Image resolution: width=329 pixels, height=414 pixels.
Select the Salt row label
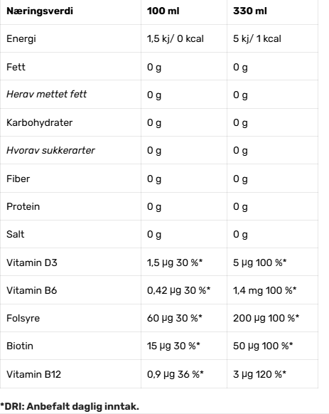click(16, 234)
